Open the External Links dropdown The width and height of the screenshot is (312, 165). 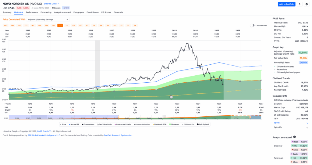[51, 4]
